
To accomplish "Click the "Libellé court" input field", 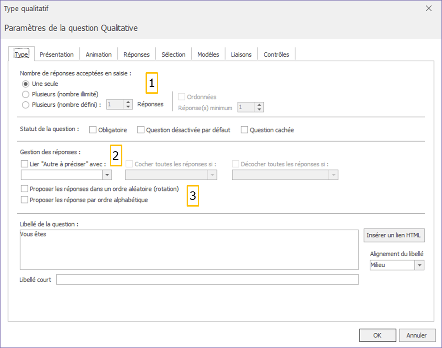I will (x=208, y=280).
